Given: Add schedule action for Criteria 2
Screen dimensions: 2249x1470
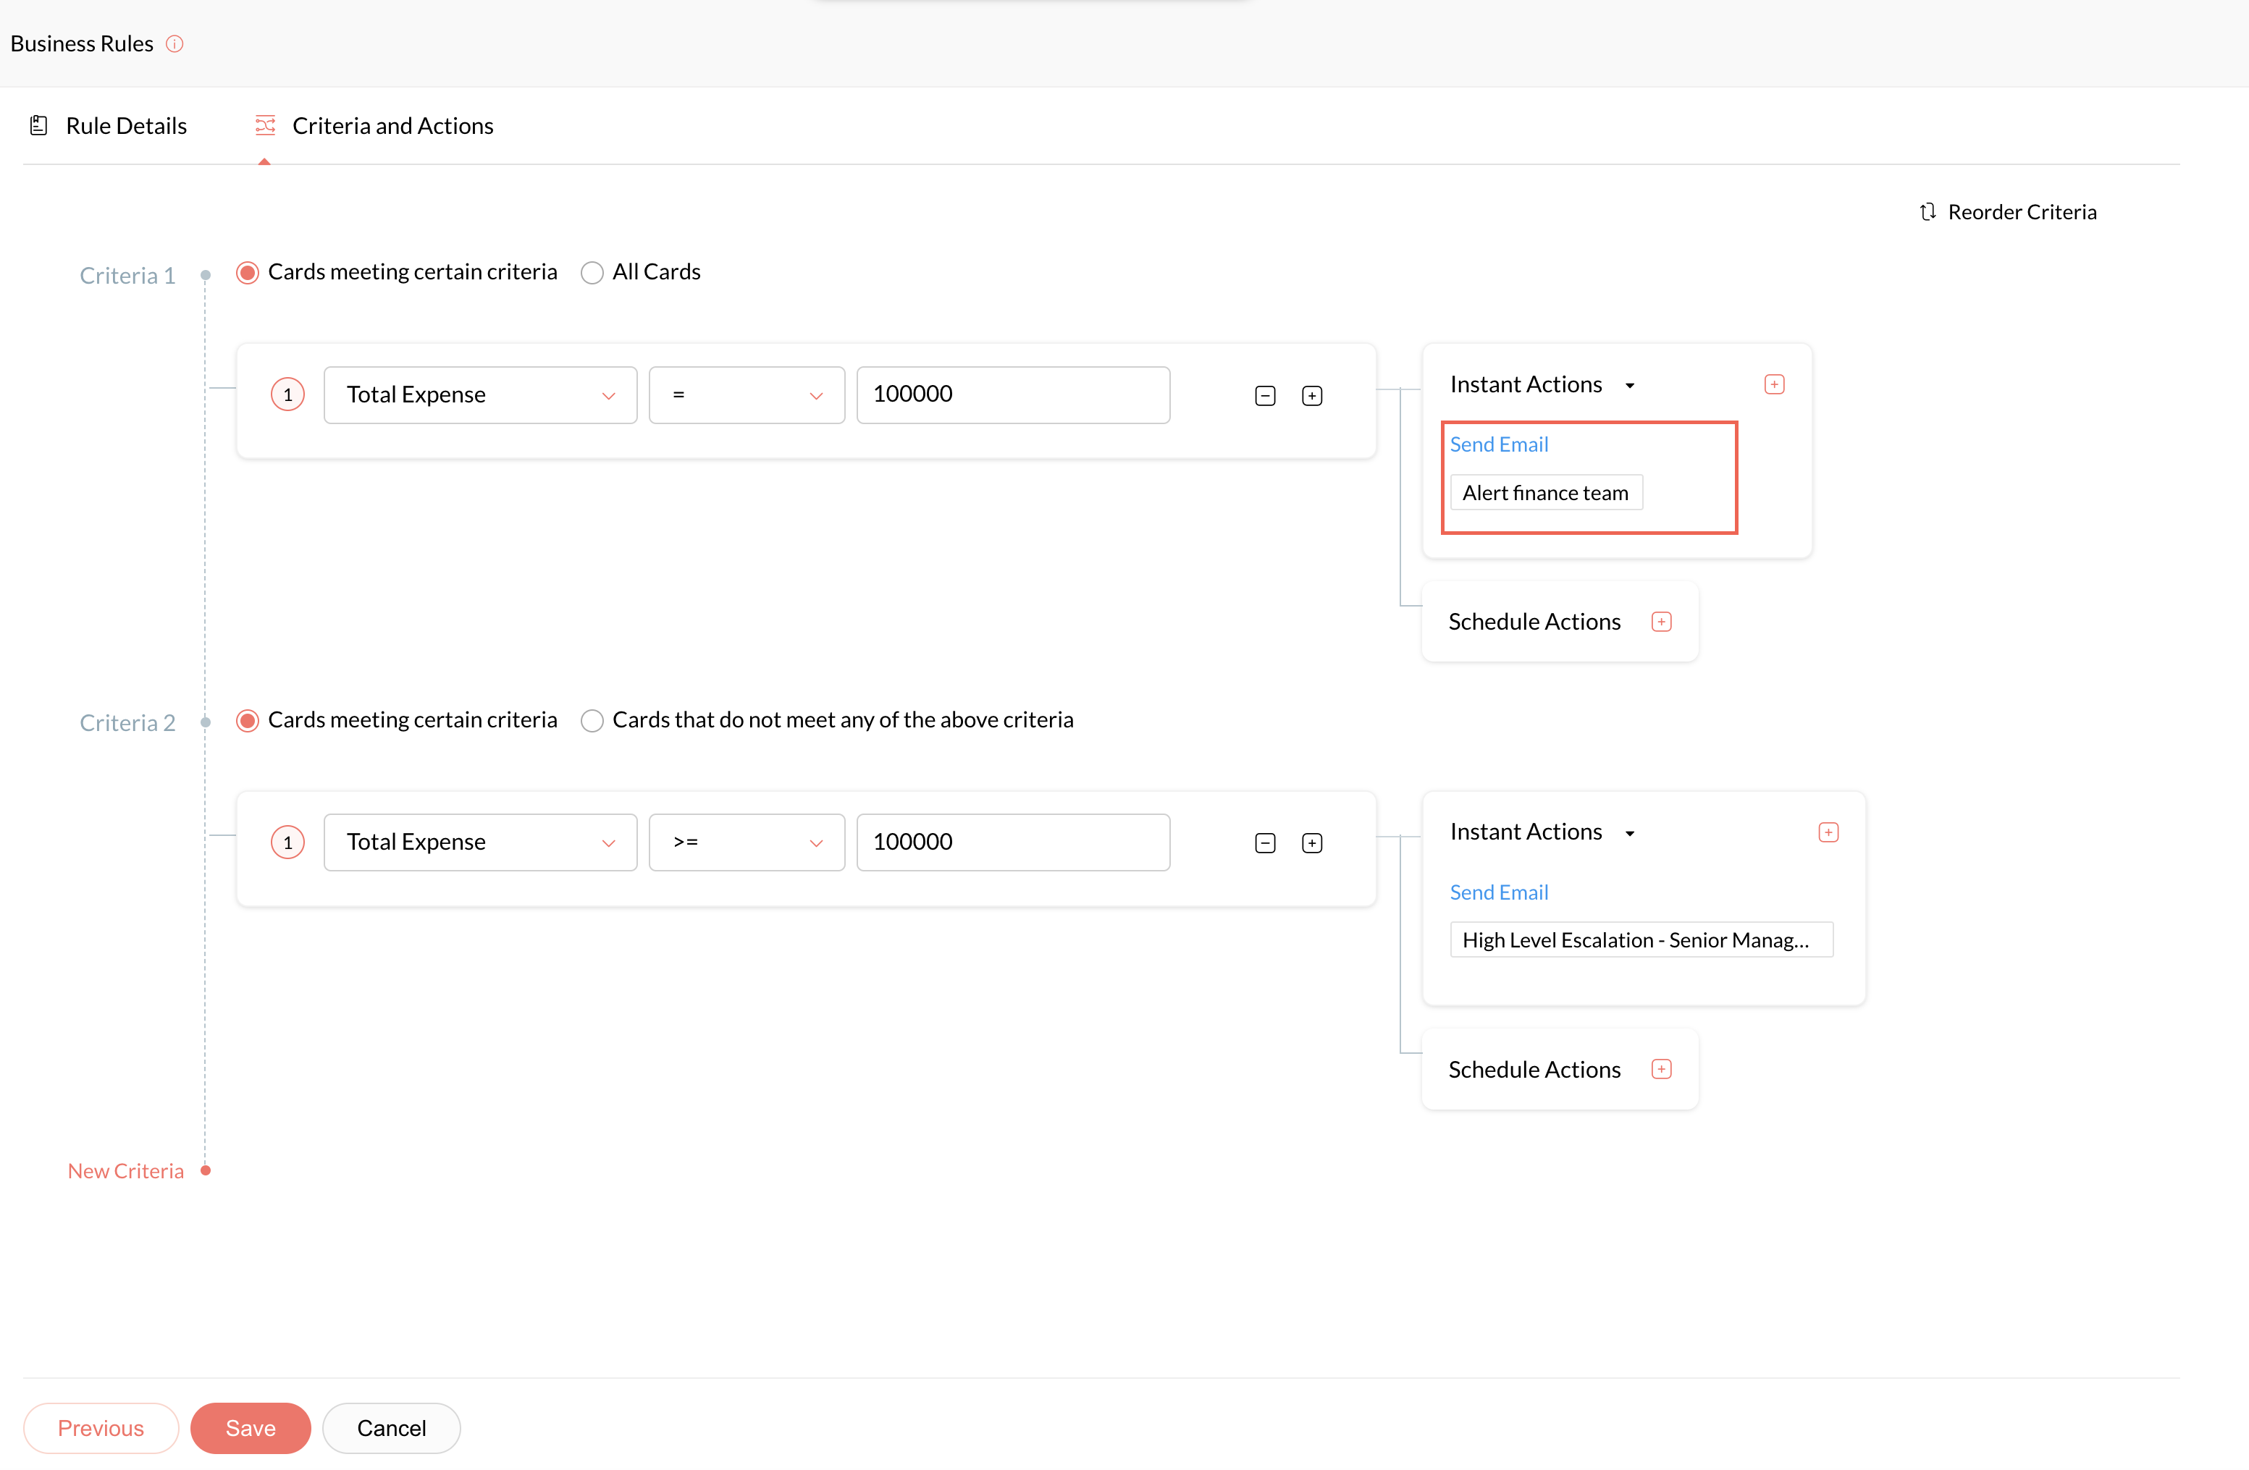Looking at the screenshot, I should pyautogui.click(x=1661, y=1070).
